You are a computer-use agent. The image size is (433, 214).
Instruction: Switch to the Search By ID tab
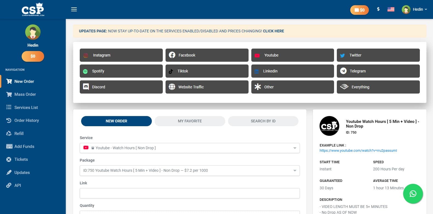click(x=263, y=121)
